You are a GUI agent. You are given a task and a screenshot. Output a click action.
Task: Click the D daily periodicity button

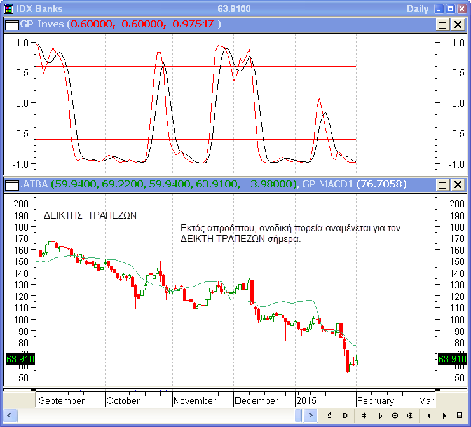point(345,416)
